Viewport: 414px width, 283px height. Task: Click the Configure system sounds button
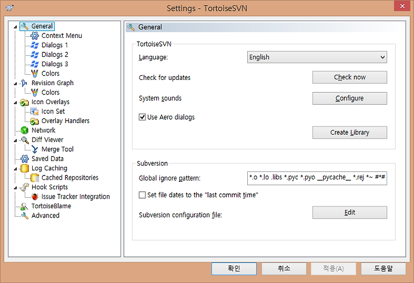[350, 98]
